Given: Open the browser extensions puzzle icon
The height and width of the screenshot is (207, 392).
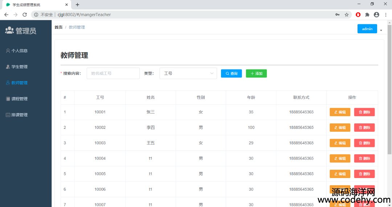Looking at the screenshot, I should (367, 15).
